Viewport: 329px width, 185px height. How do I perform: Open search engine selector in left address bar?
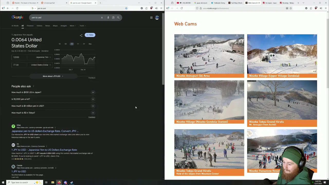(x=34, y=8)
